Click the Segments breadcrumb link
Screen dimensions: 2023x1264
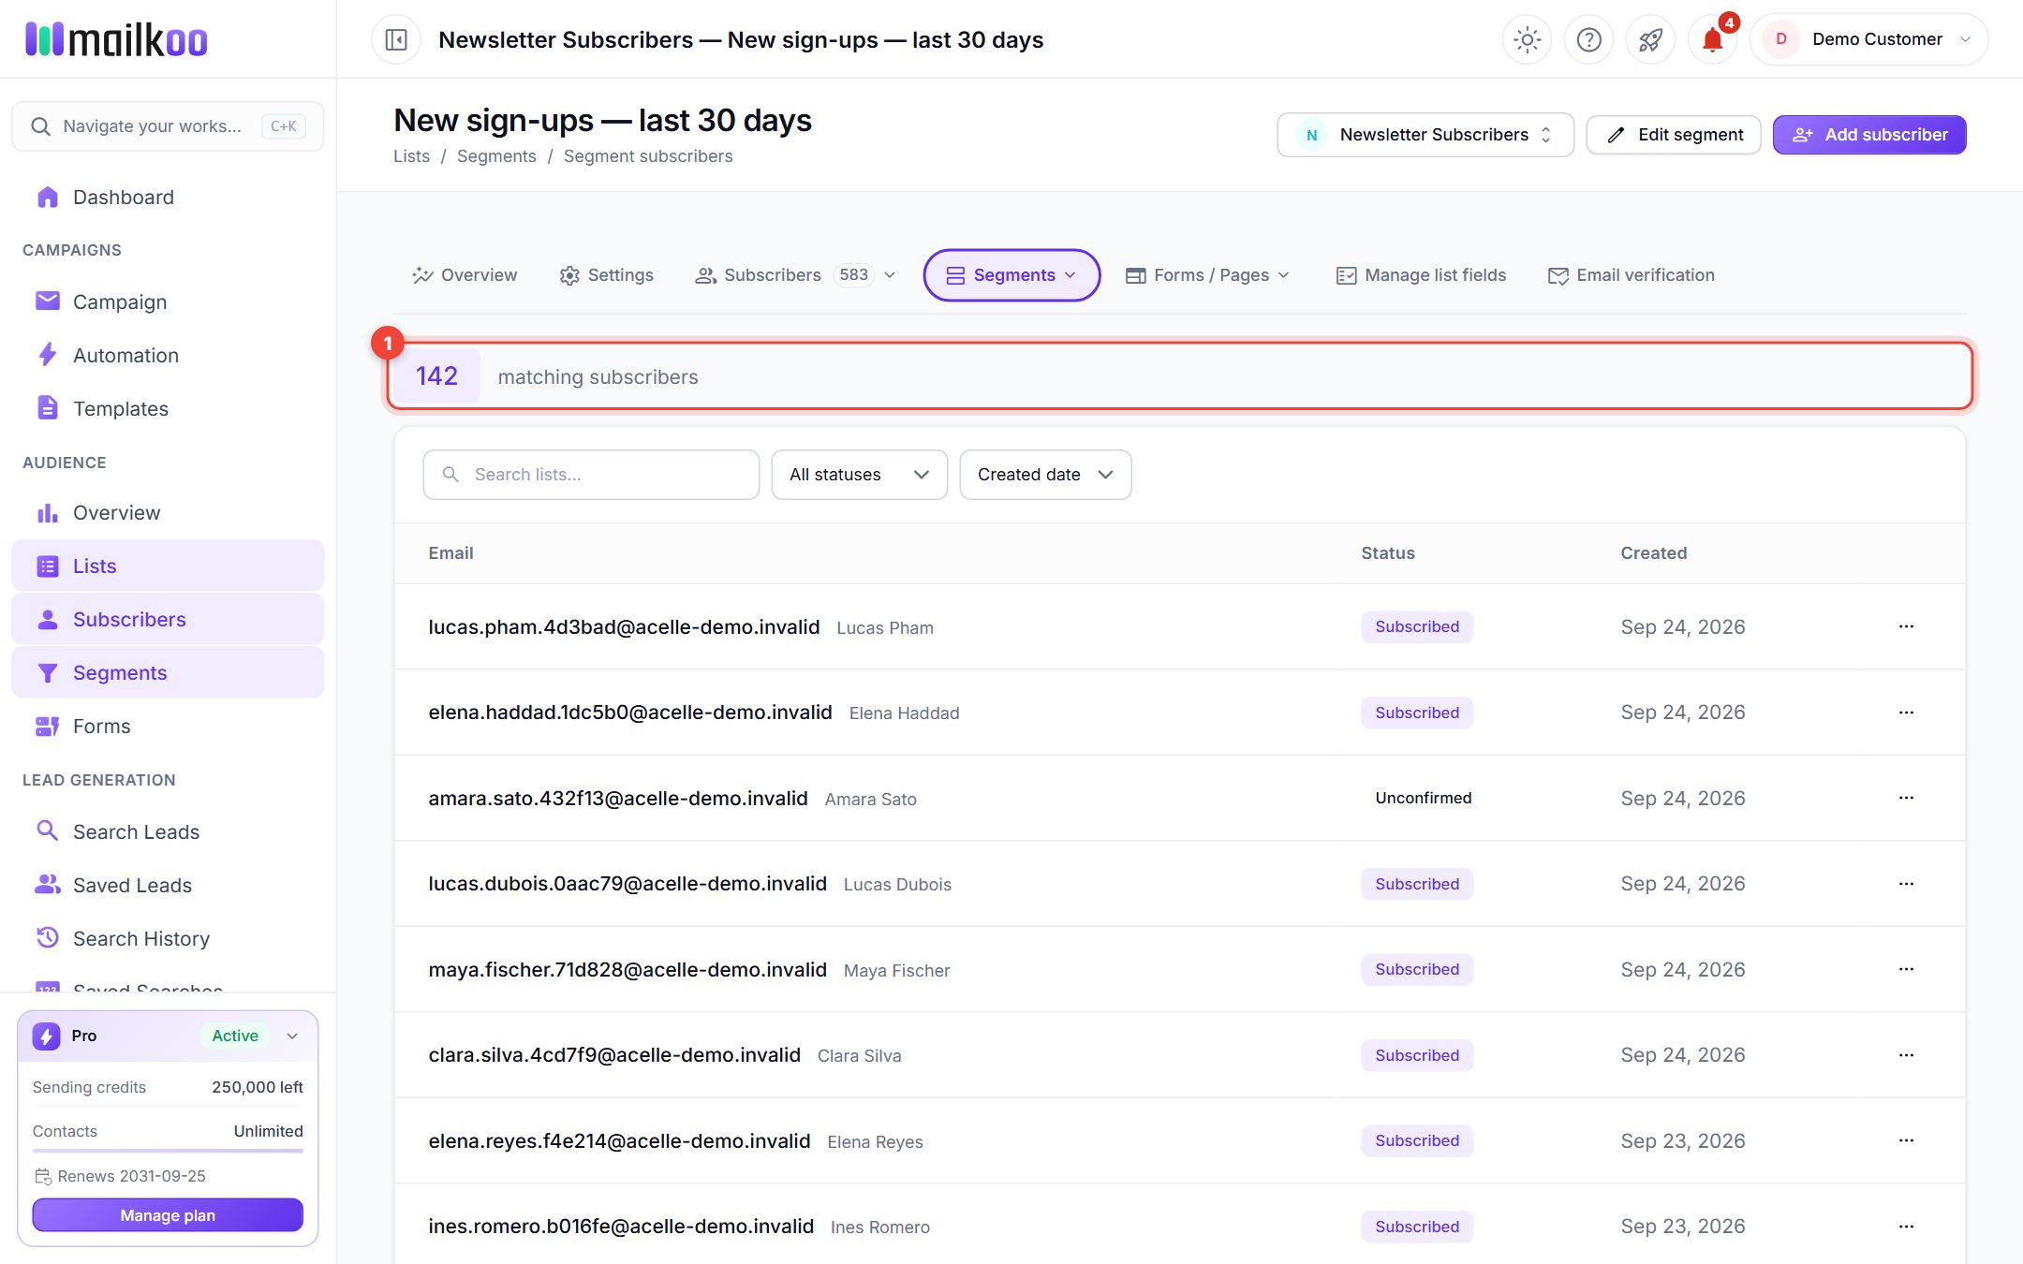(496, 156)
